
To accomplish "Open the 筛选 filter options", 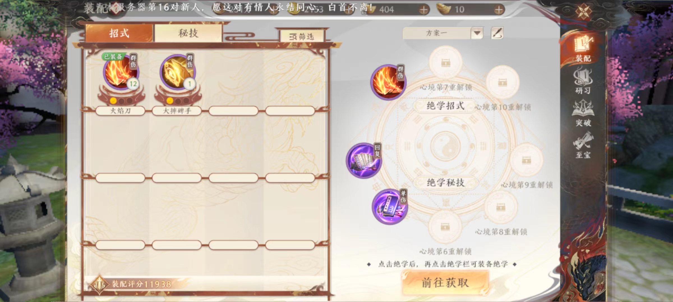I will point(302,36).
